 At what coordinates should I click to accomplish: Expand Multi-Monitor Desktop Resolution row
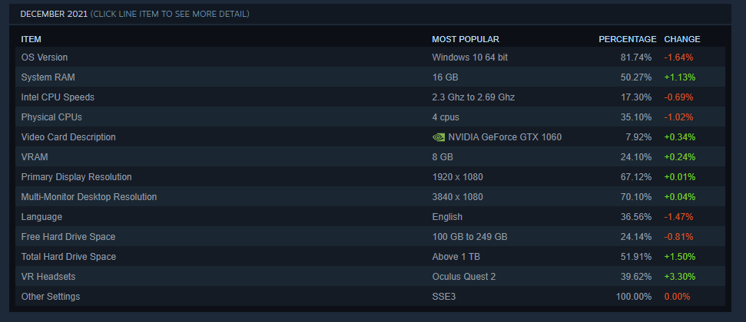[x=88, y=197]
